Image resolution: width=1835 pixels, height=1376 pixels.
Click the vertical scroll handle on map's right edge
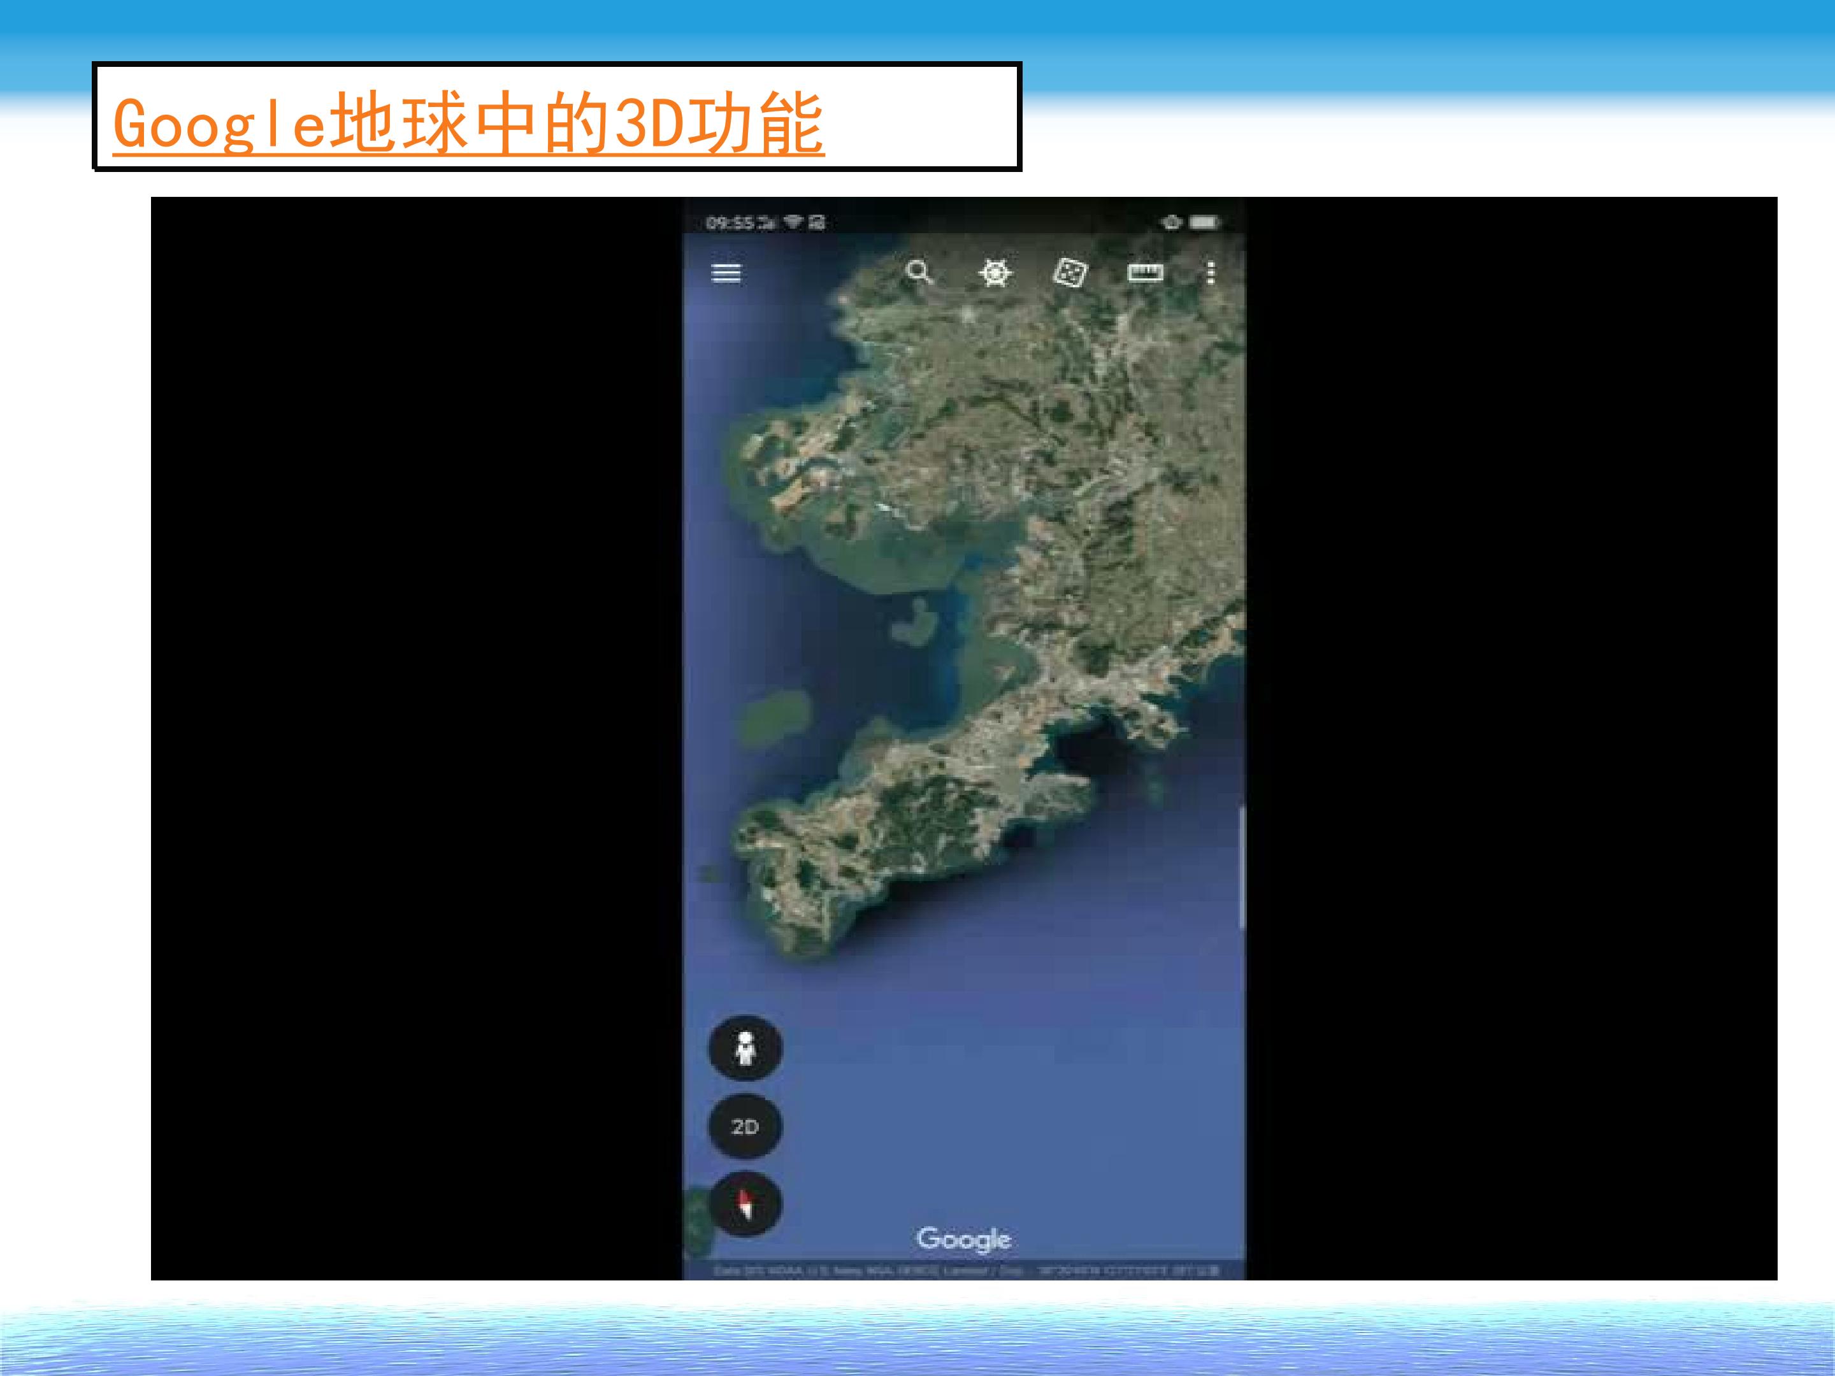point(1242,868)
